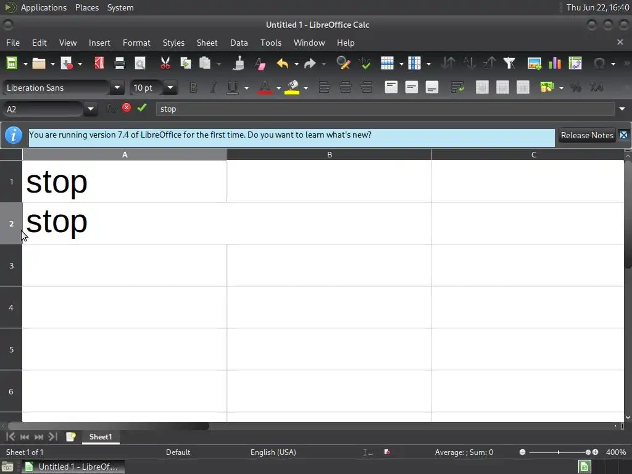632x474 pixels.
Task: Click the Paste clipboard icon
Action: (x=205, y=64)
